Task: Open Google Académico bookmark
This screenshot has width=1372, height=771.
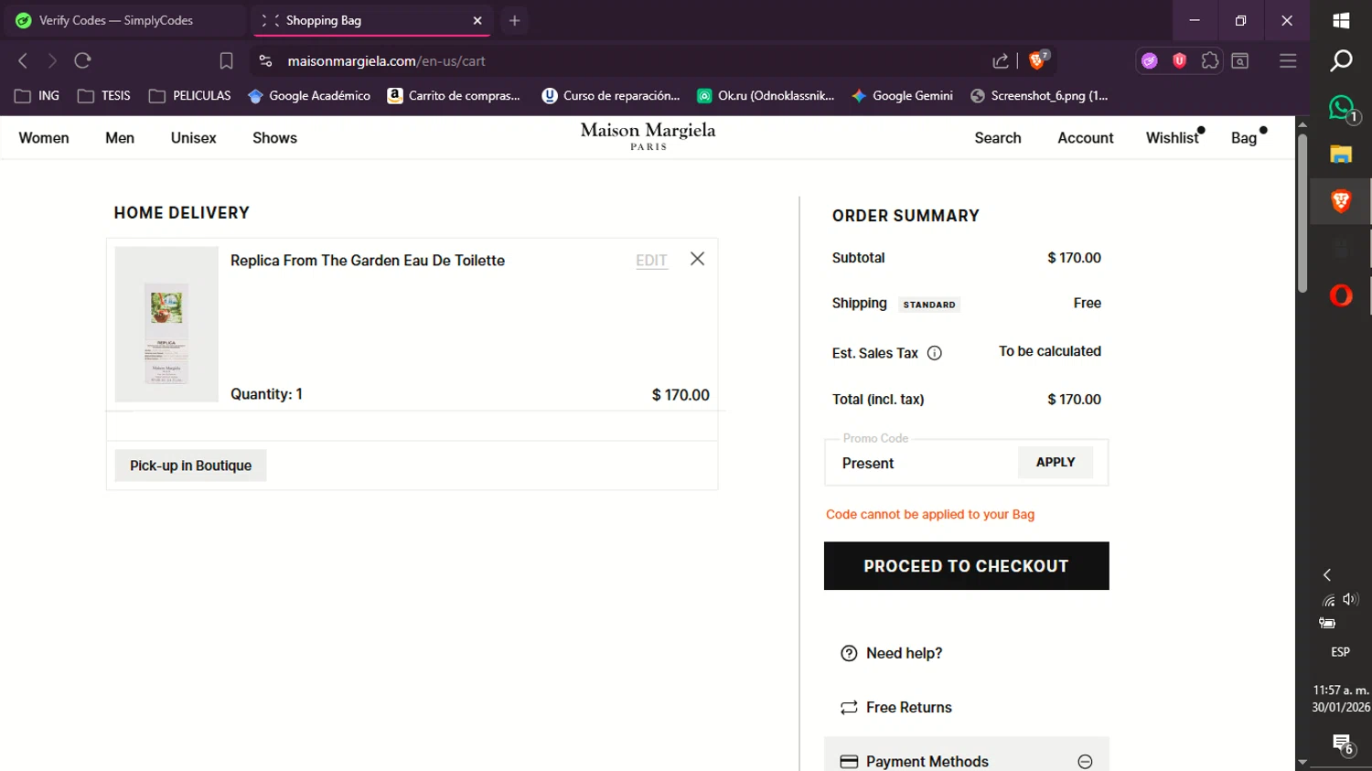Action: (309, 96)
